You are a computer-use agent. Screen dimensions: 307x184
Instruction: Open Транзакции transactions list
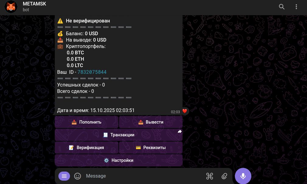pyautogui.click(x=119, y=135)
